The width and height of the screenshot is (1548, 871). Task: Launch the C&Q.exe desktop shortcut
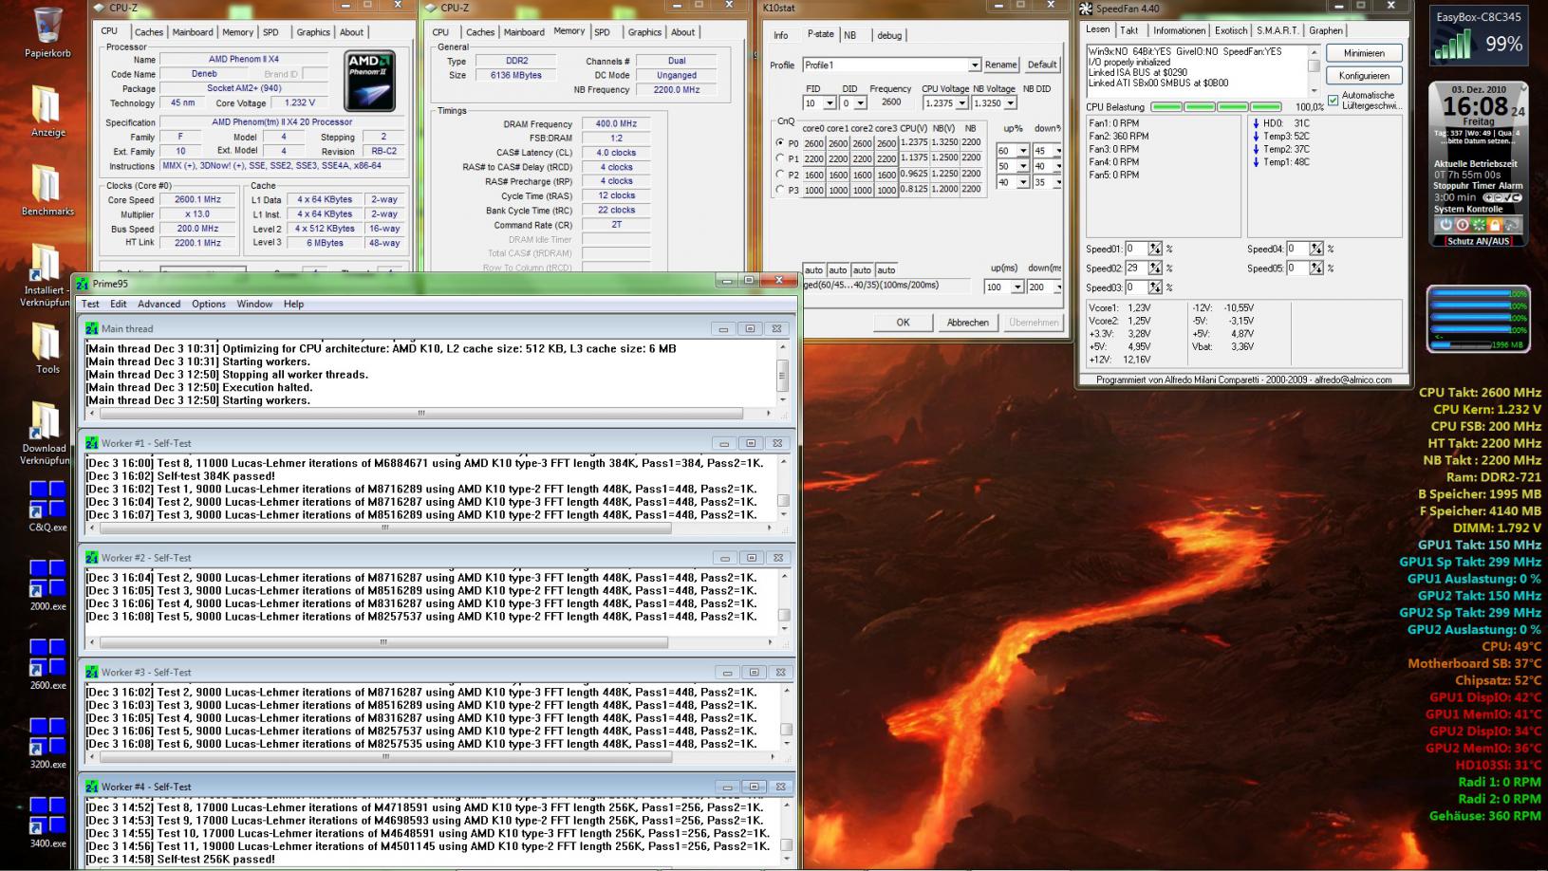click(x=47, y=500)
